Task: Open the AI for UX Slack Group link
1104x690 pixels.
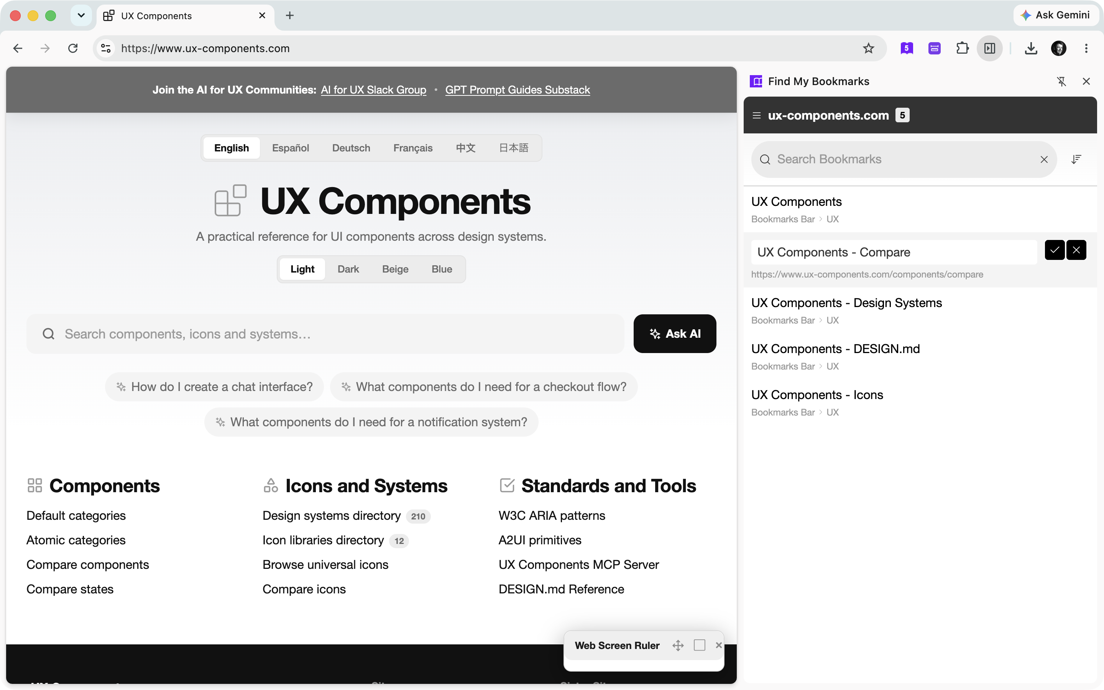Action: coord(373,90)
